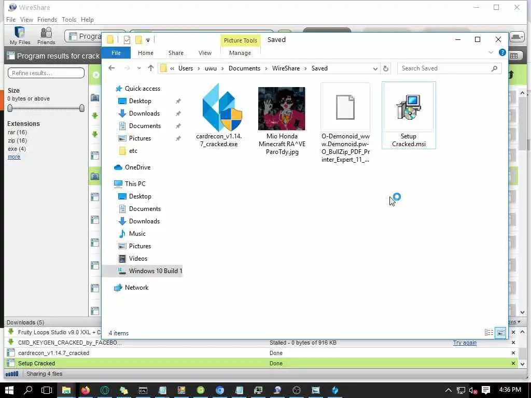Open Friends in WireShare toolbar
The height and width of the screenshot is (398, 531).
[46, 36]
